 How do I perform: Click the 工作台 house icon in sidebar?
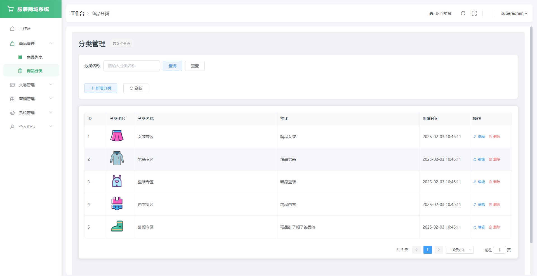12,28
